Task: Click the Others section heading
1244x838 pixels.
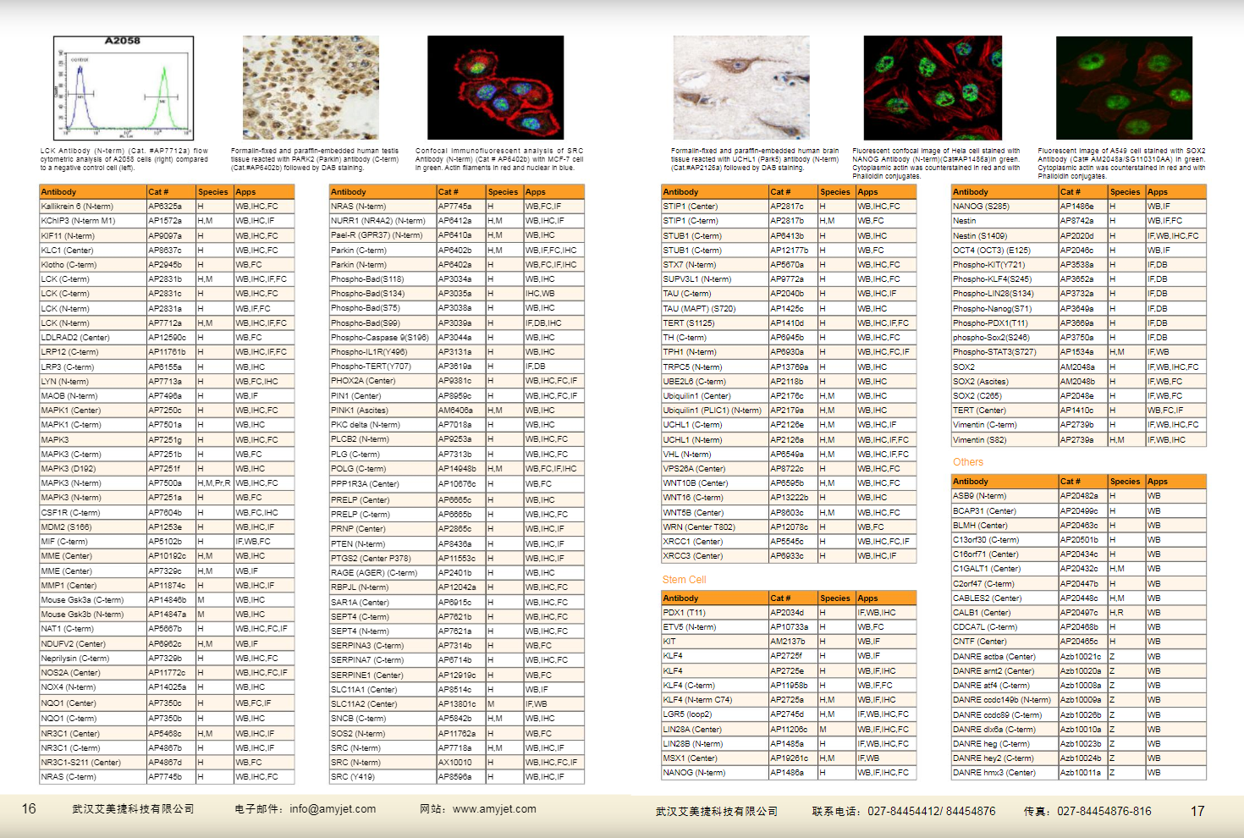Action: [x=968, y=462]
